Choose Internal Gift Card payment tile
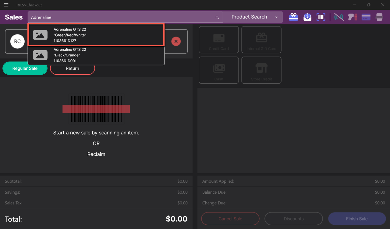This screenshot has width=390, height=229. coord(261,40)
